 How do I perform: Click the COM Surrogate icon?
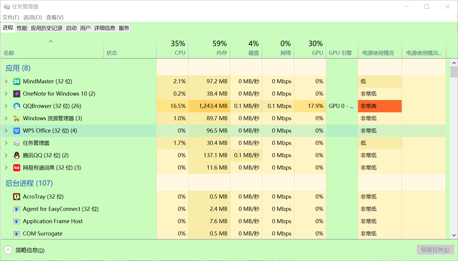click(17, 234)
